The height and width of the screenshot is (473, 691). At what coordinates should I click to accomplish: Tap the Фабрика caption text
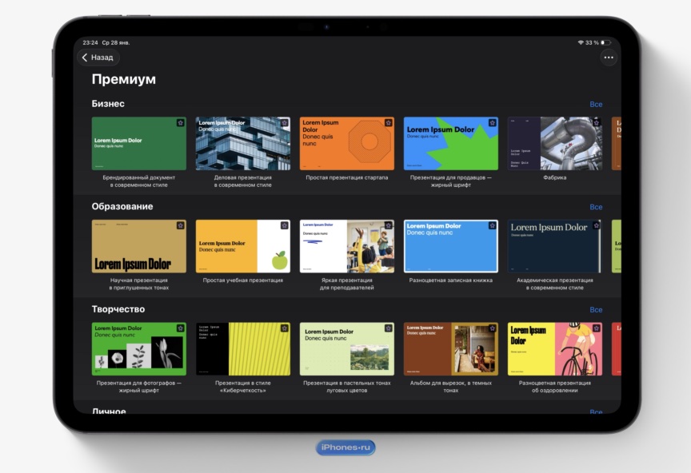point(555,177)
